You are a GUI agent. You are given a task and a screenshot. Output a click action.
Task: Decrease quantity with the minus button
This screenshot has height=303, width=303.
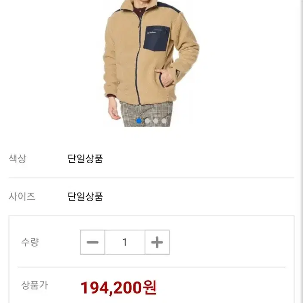(93, 242)
